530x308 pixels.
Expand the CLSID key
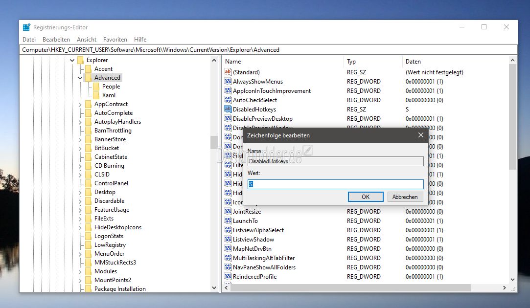coord(80,175)
